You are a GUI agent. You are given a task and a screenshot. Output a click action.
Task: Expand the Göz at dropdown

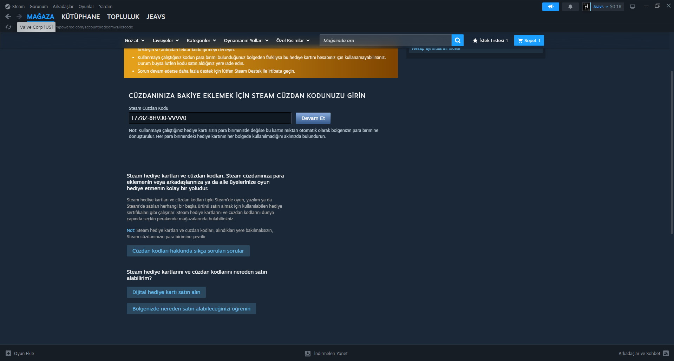pyautogui.click(x=135, y=41)
